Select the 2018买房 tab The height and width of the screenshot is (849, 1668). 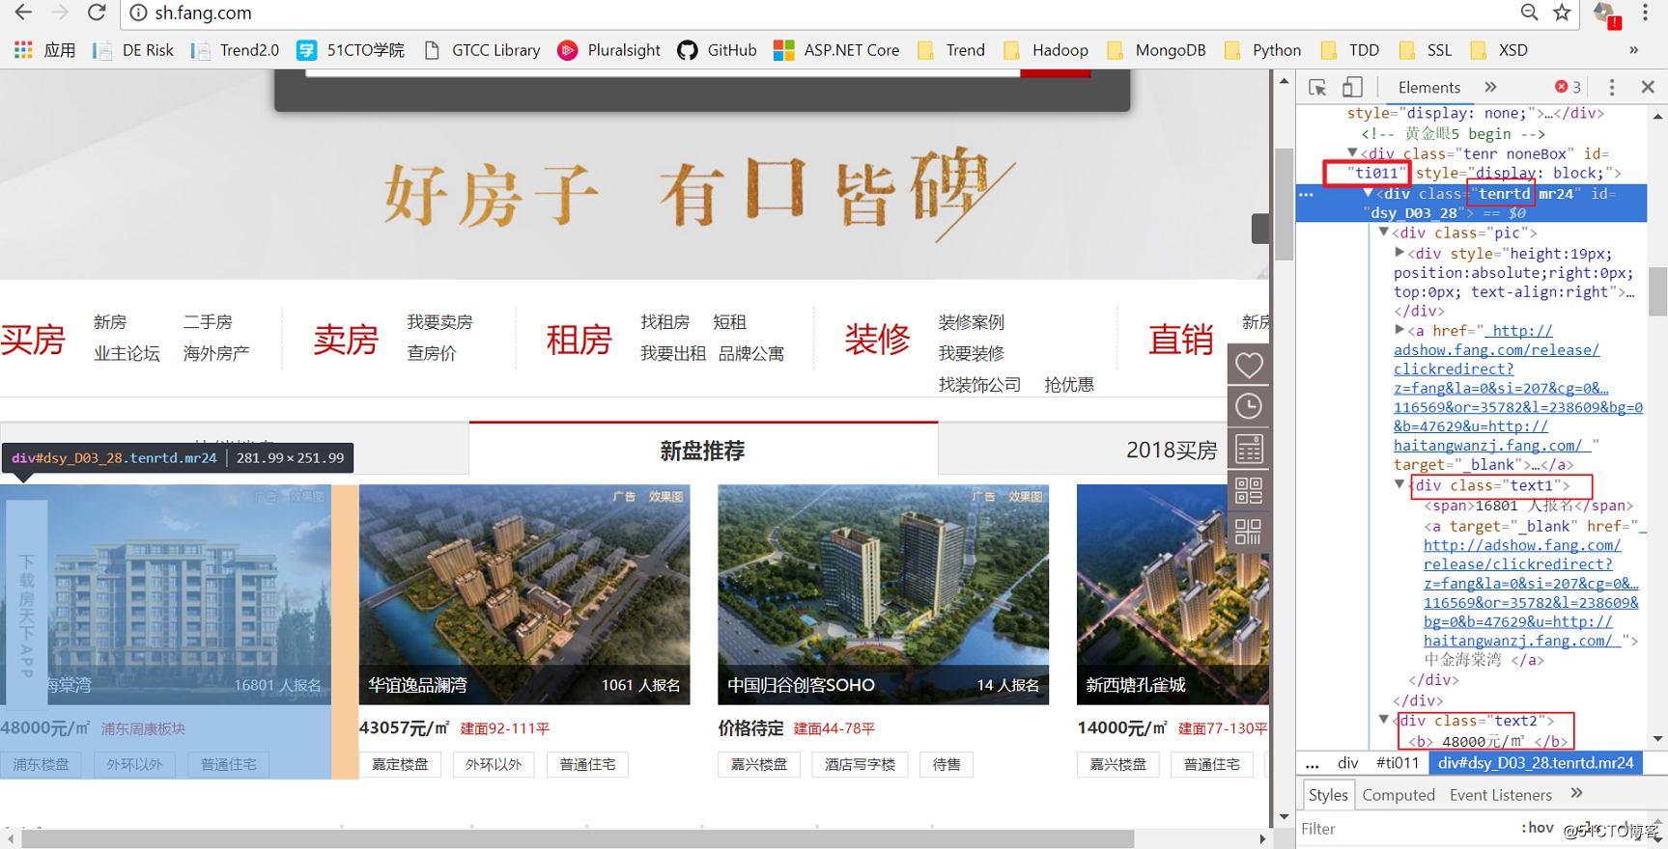(1172, 451)
